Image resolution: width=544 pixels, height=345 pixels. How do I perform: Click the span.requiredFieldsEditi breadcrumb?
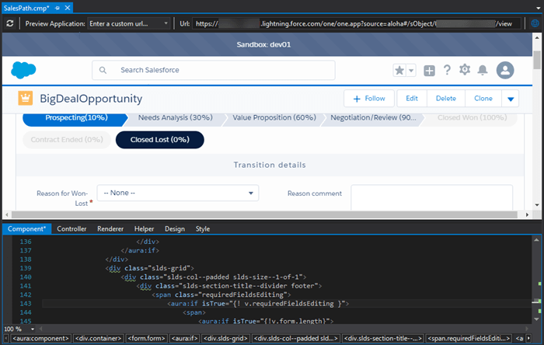[x=469, y=339]
